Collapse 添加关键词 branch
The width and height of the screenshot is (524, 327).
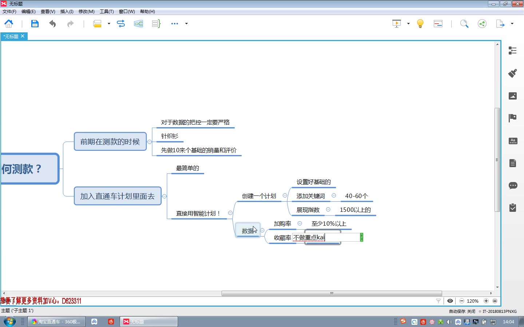(334, 195)
